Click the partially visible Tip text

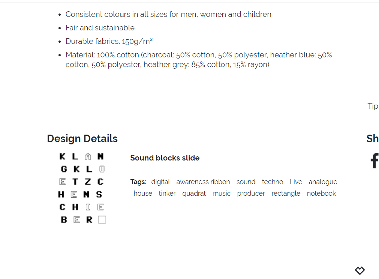tap(373, 106)
